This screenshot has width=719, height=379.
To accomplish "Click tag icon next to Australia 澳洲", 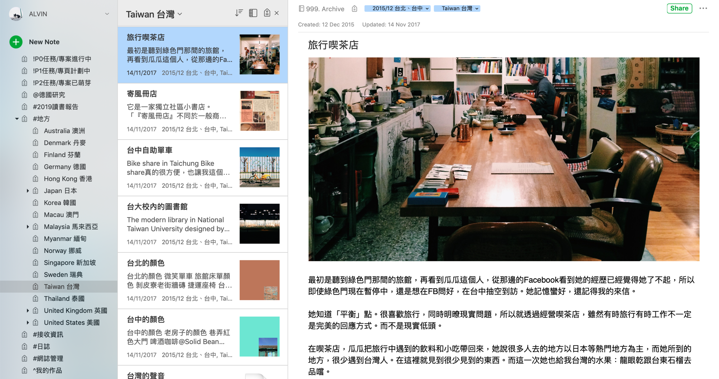I will (x=35, y=131).
